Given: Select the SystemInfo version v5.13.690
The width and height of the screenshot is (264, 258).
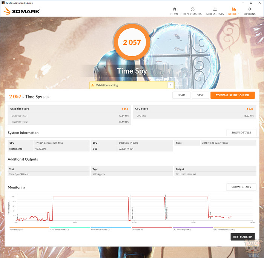Looking at the screenshot, I should tap(41, 149).
